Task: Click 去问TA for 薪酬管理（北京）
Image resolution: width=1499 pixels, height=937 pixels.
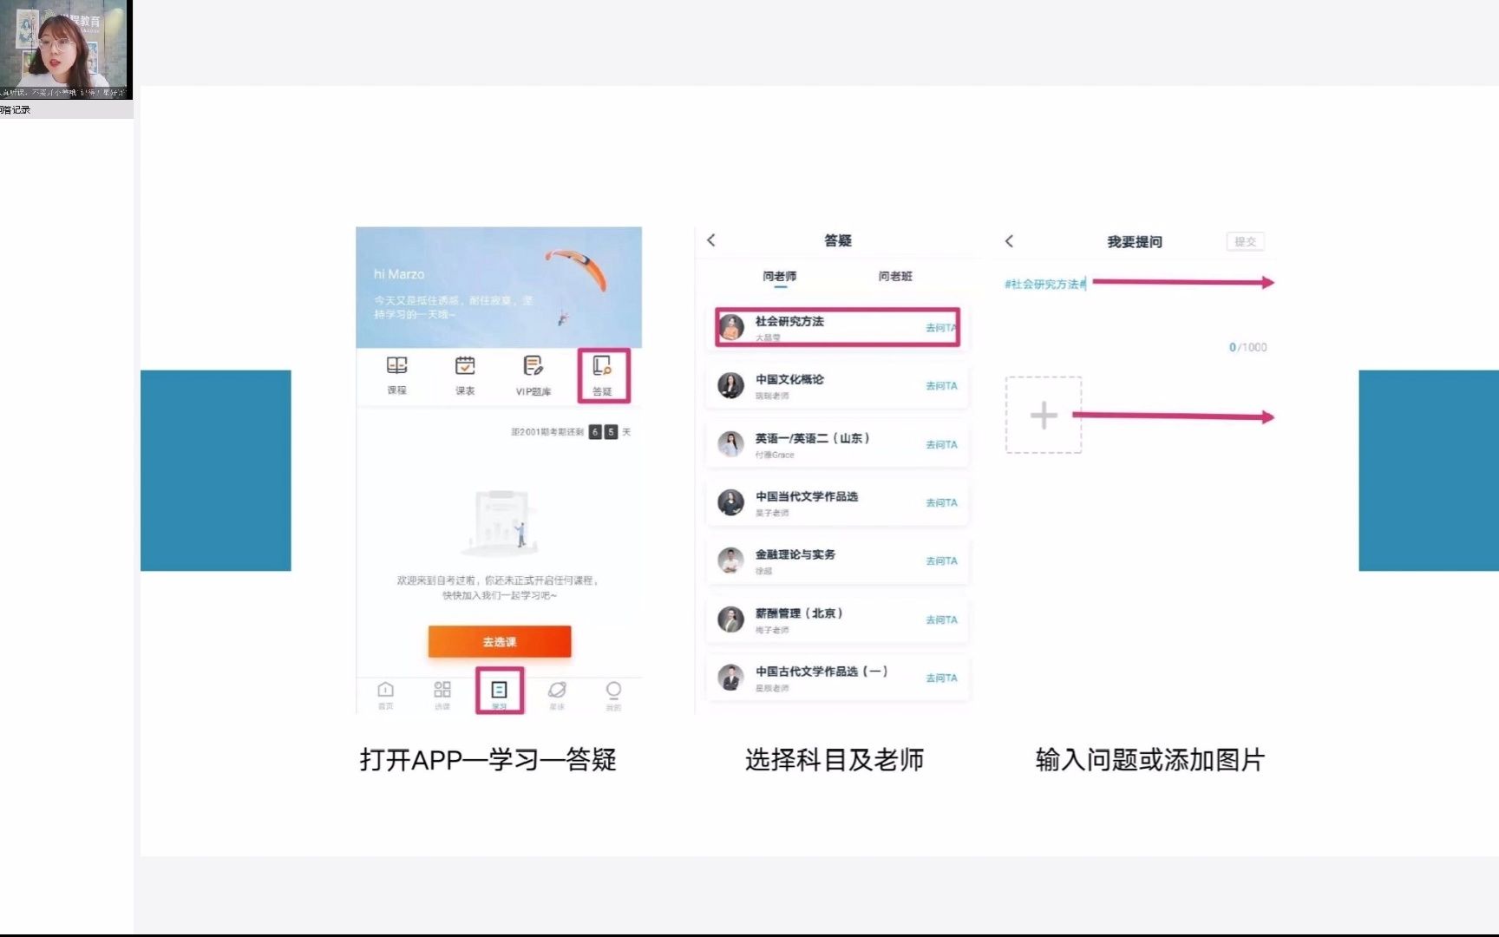Action: [941, 619]
